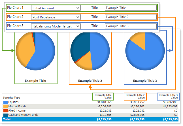Image resolution: width=183 pixels, height=126 pixels.
Task: Open the Rebalancing Model Target dropdown
Action: [x=56, y=26]
